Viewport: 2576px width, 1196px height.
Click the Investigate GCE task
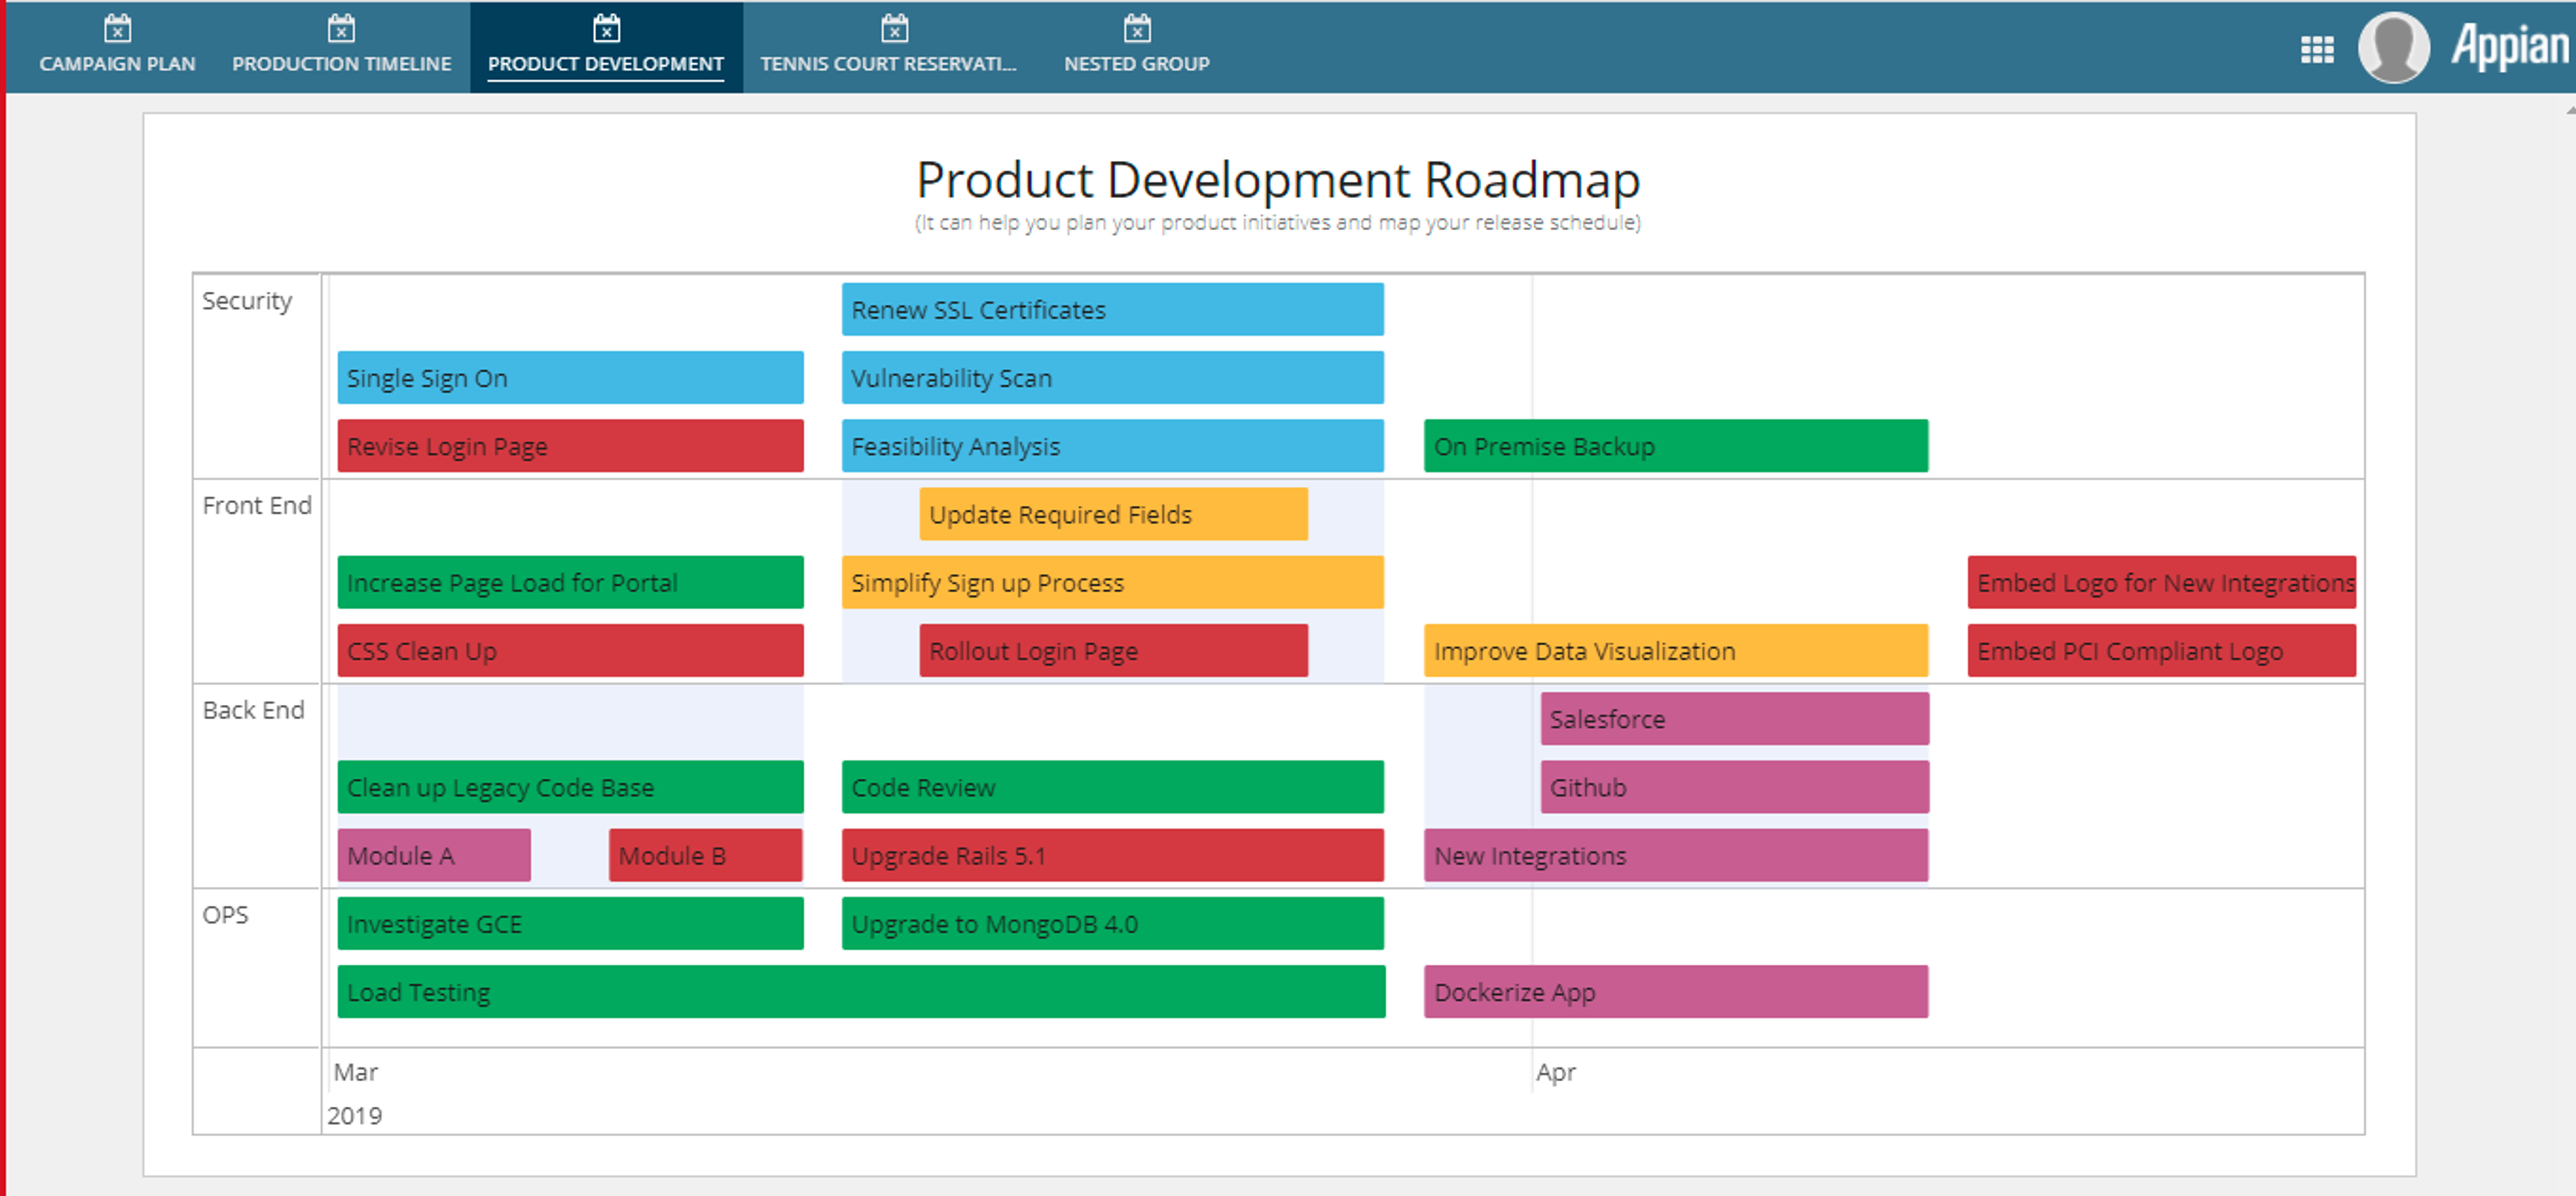(570, 923)
